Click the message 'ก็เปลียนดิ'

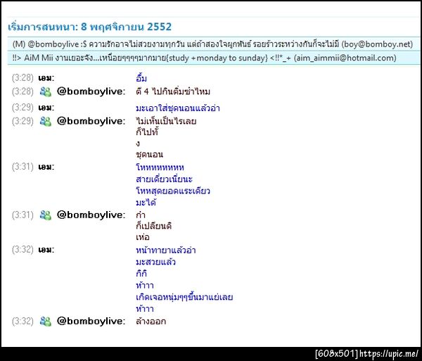click(153, 226)
